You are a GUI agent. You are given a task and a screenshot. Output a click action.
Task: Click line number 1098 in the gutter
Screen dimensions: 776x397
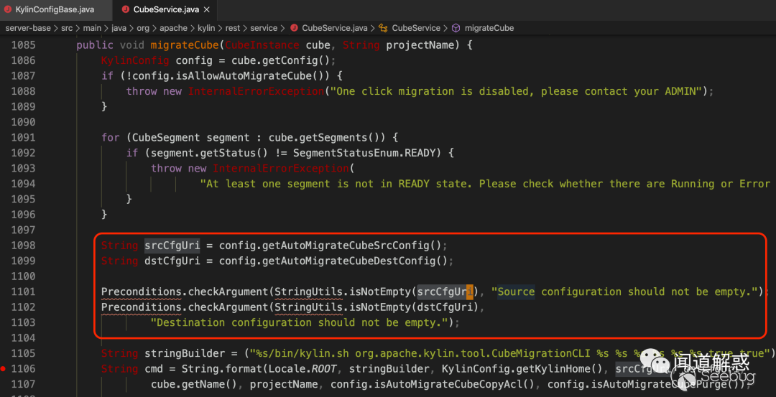pos(23,246)
